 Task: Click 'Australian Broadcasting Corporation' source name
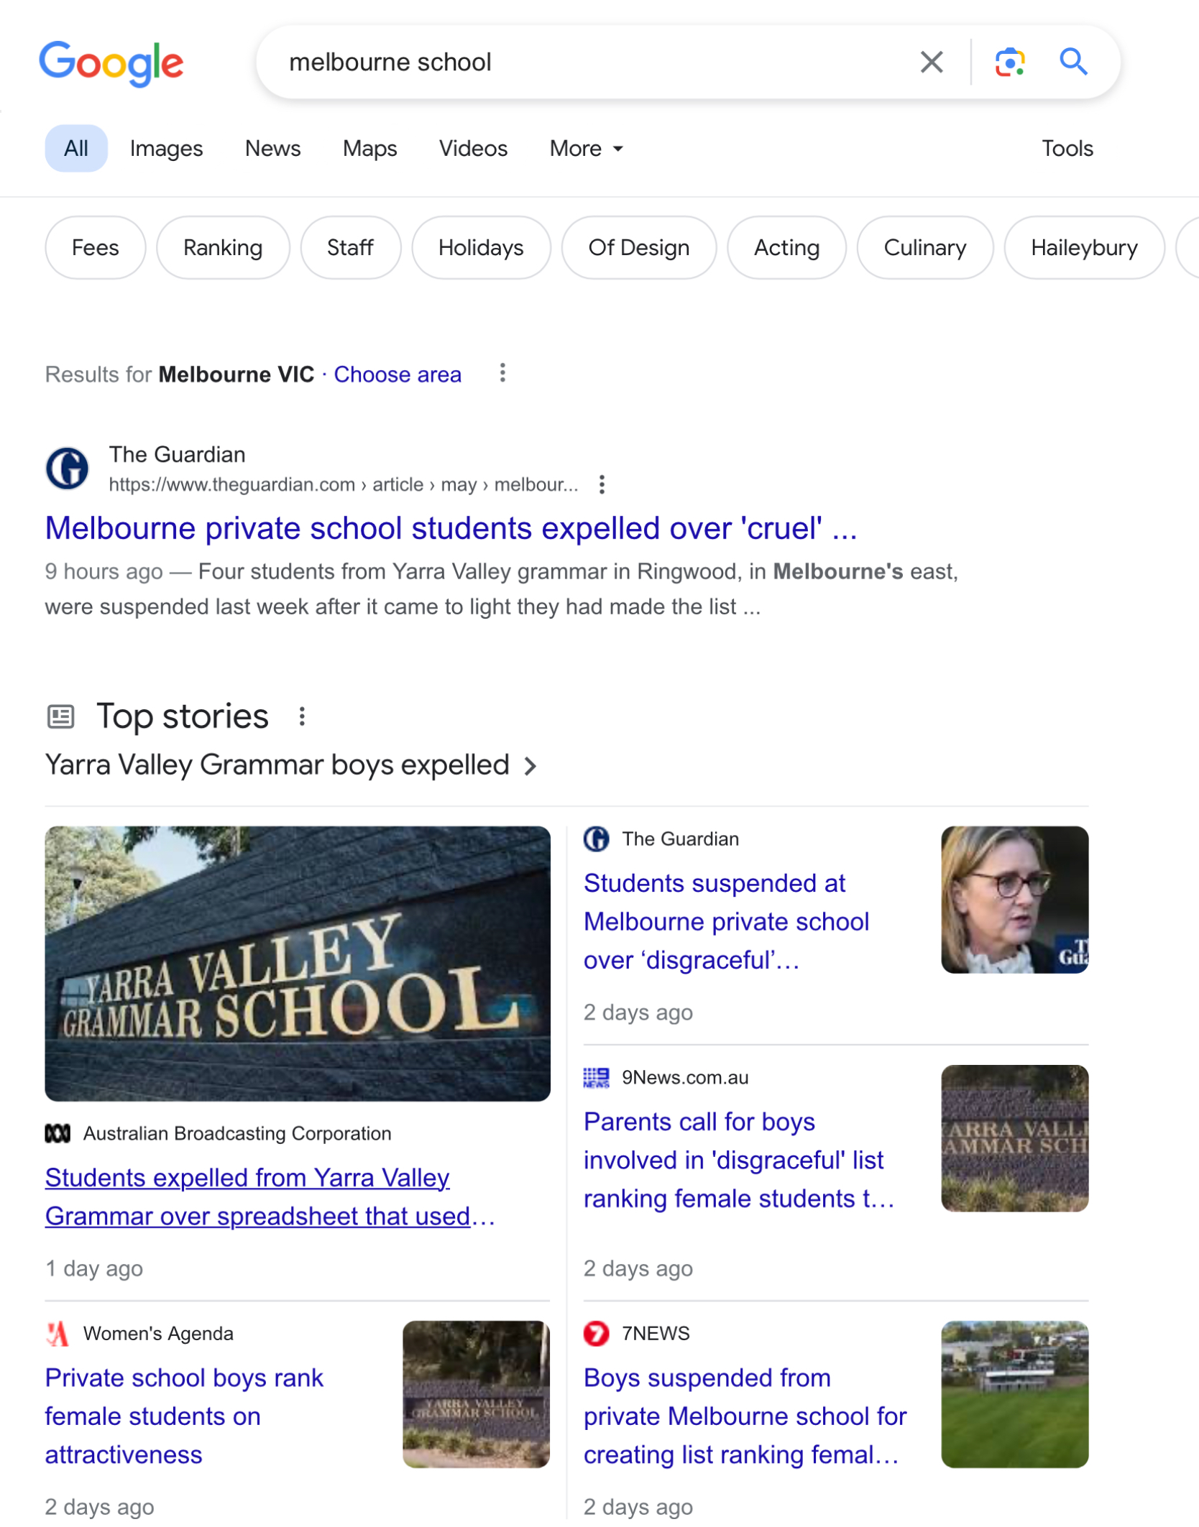coord(237,1134)
